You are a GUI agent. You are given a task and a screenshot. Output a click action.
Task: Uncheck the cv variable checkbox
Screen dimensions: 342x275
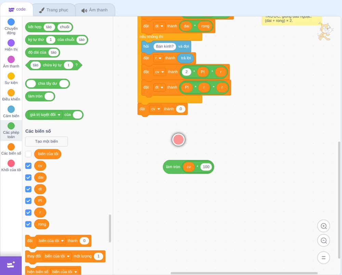(28, 166)
